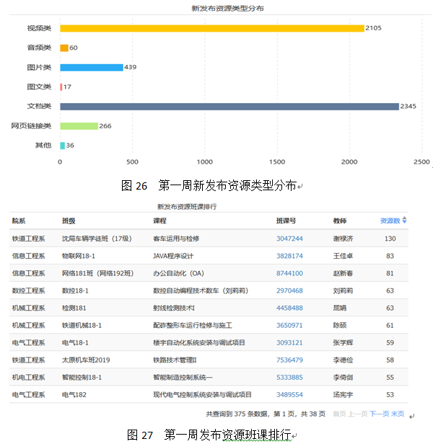Sort table by 资源数 arrow icon
Image resolution: width=433 pixels, height=444 pixels.
pos(405,220)
